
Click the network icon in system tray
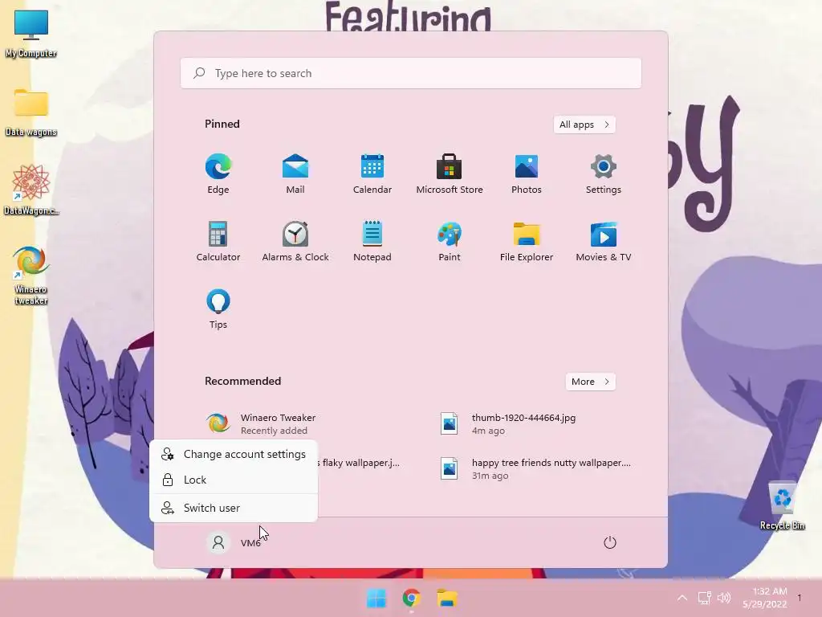tap(704, 598)
